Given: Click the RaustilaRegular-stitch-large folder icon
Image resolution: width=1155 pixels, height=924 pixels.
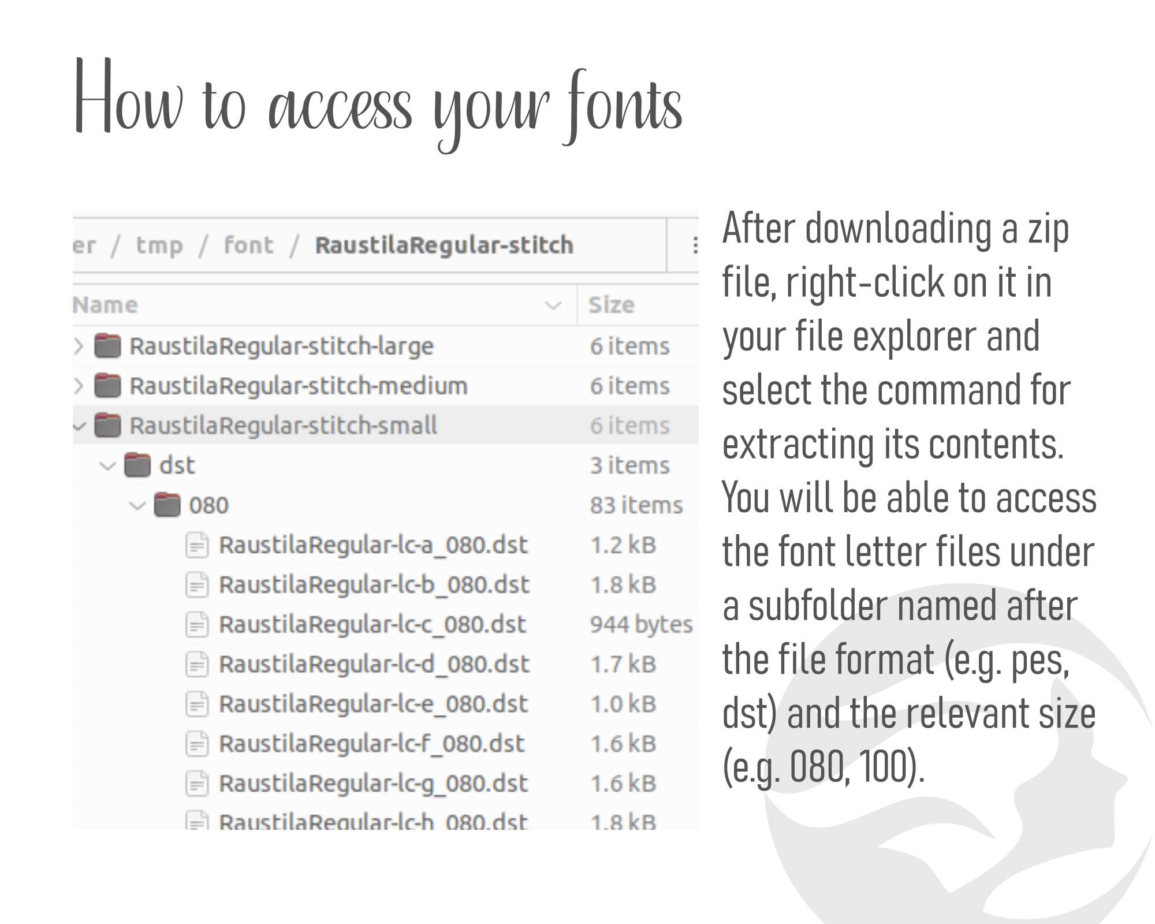Looking at the screenshot, I should pos(107,346).
